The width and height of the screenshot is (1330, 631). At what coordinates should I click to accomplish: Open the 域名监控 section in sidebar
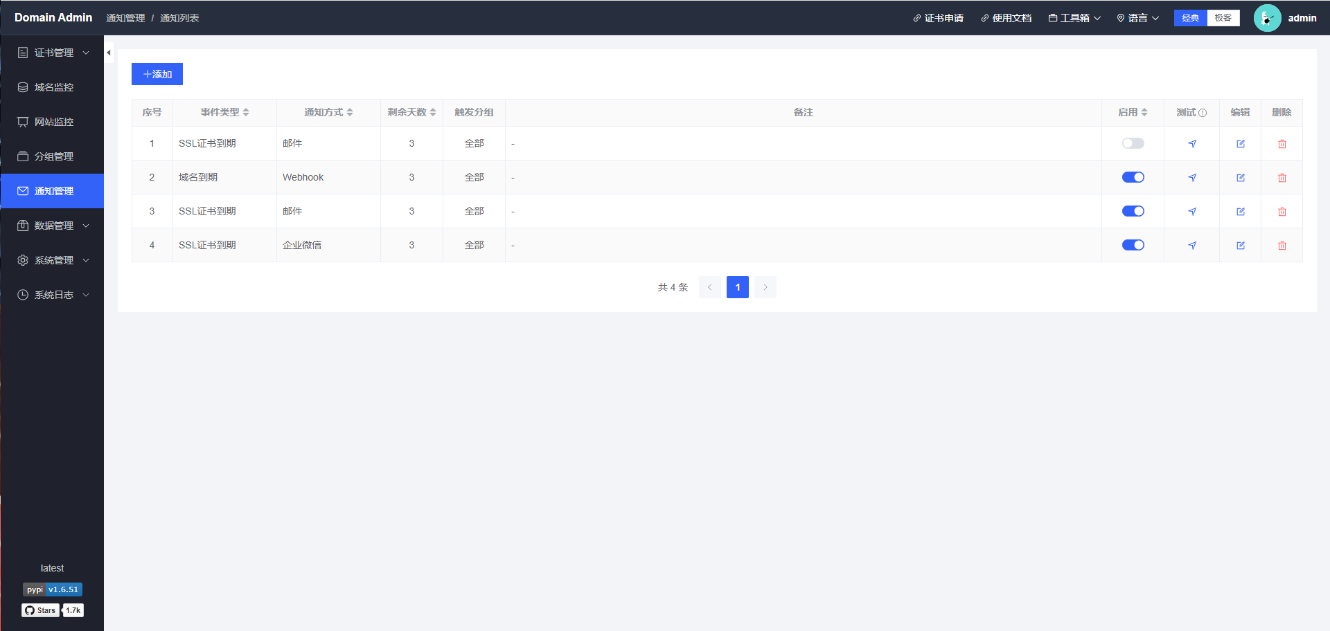coord(52,87)
